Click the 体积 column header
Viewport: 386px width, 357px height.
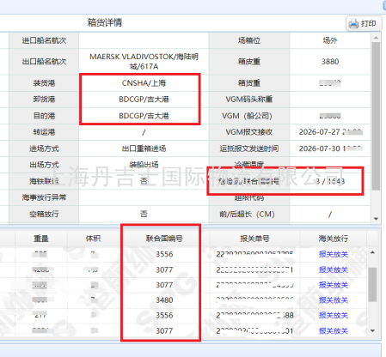click(x=93, y=239)
